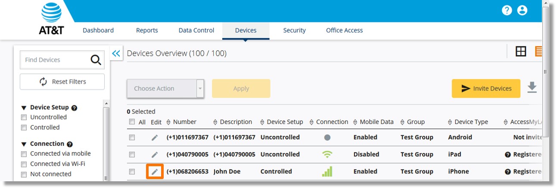Screen dimensions: 557x189
Task: Open the user account profile icon
Action: coord(522,10)
